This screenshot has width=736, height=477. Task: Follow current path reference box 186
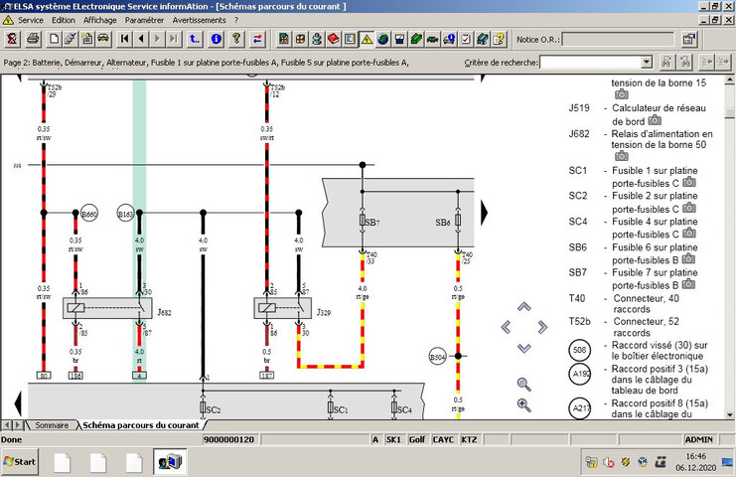(75, 376)
